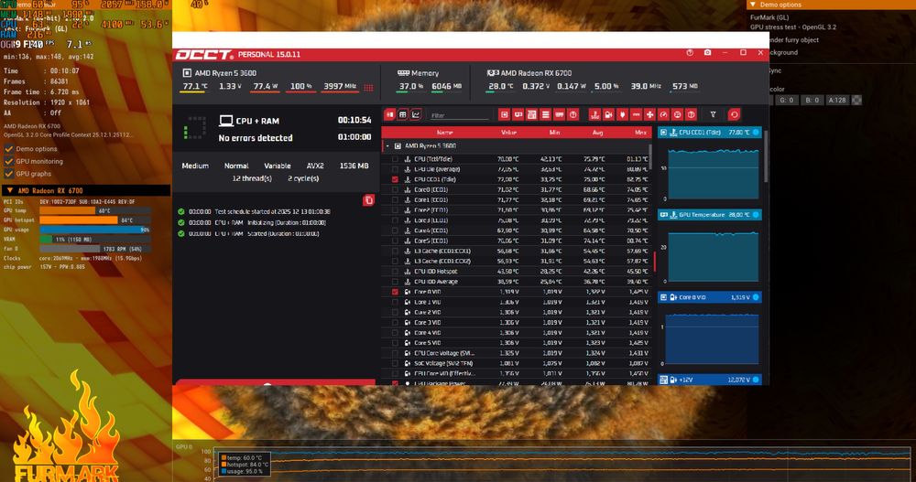This screenshot has width=916, height=482.
Task: Collapse FurMark Demo options panel header
Action: click(753, 4)
